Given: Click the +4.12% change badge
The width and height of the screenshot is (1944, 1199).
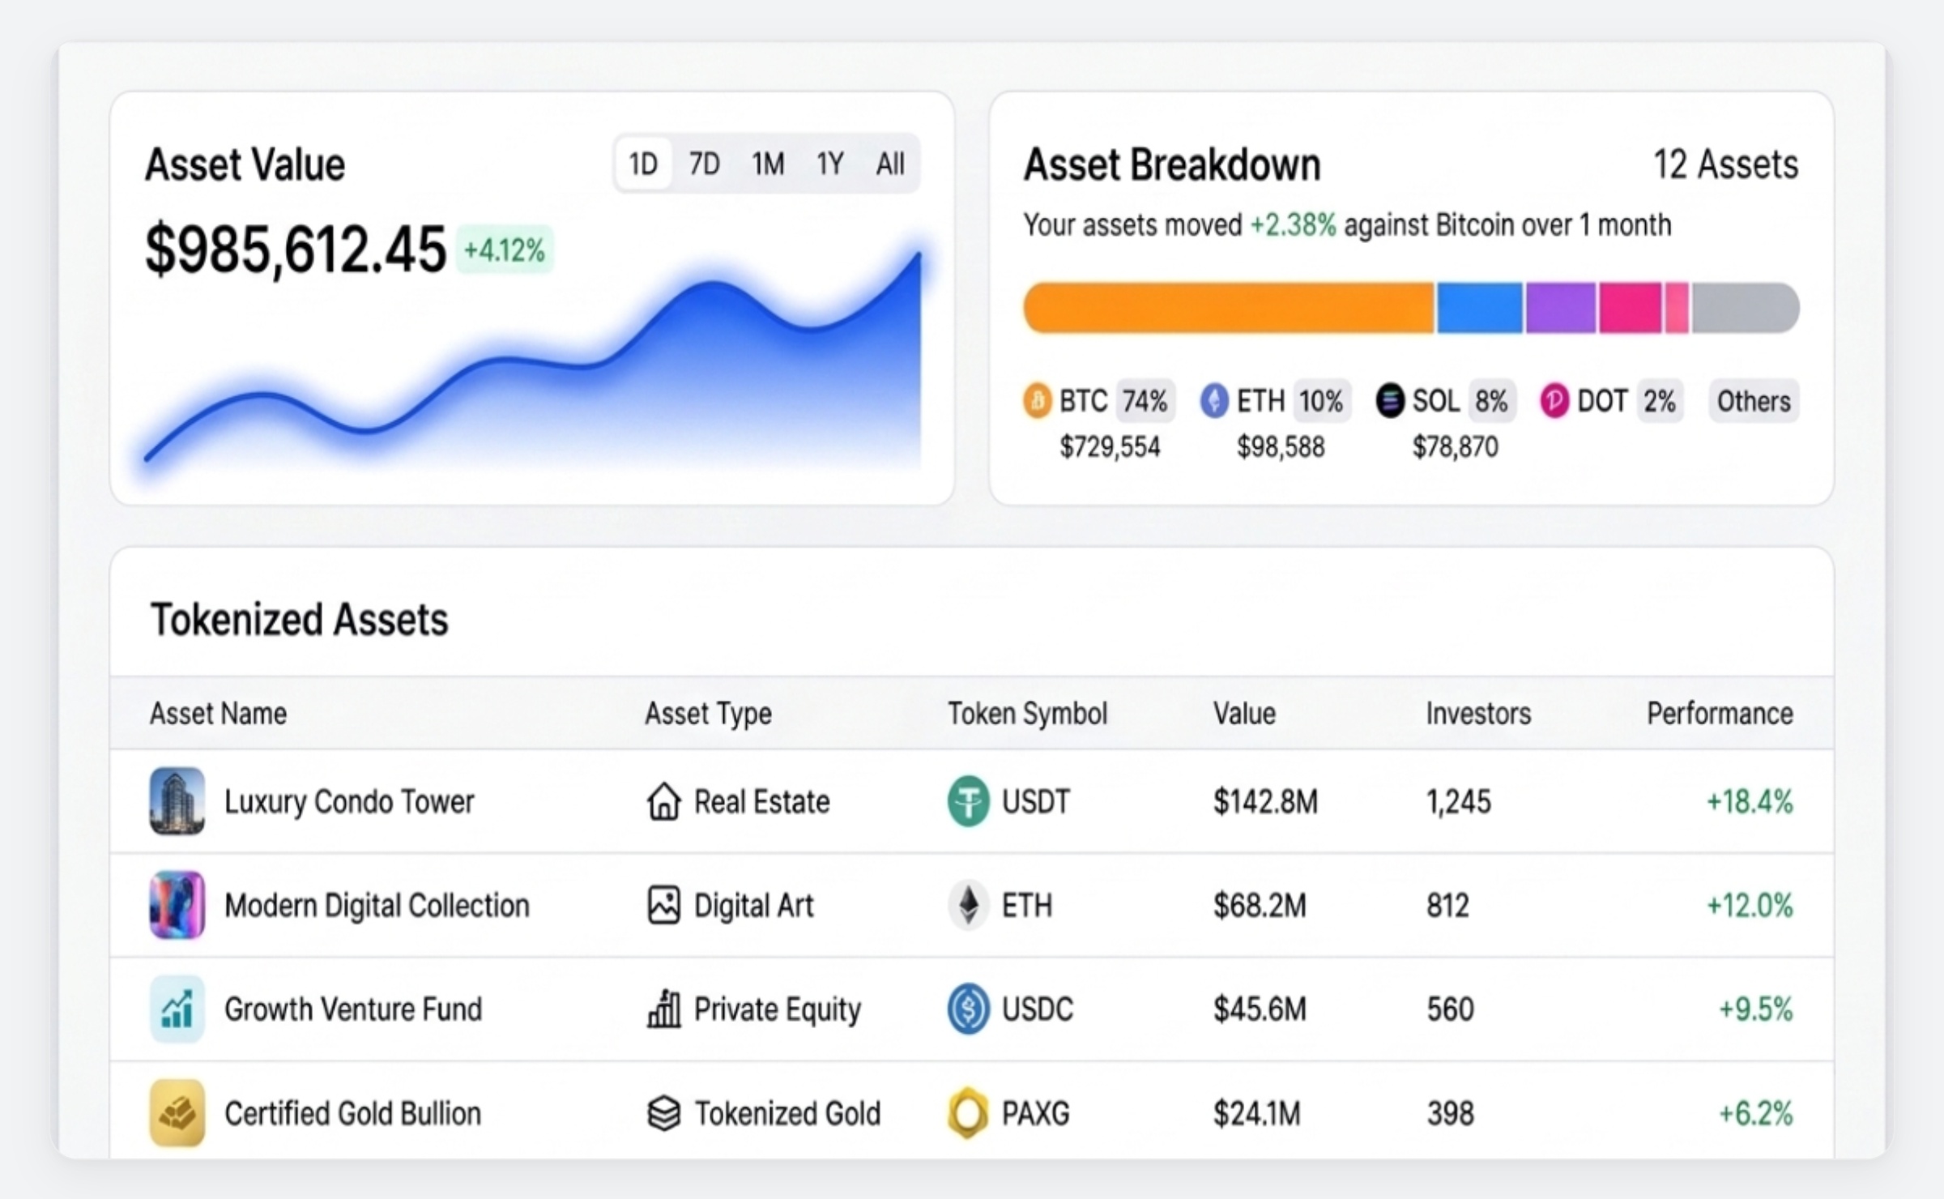Looking at the screenshot, I should [x=504, y=250].
